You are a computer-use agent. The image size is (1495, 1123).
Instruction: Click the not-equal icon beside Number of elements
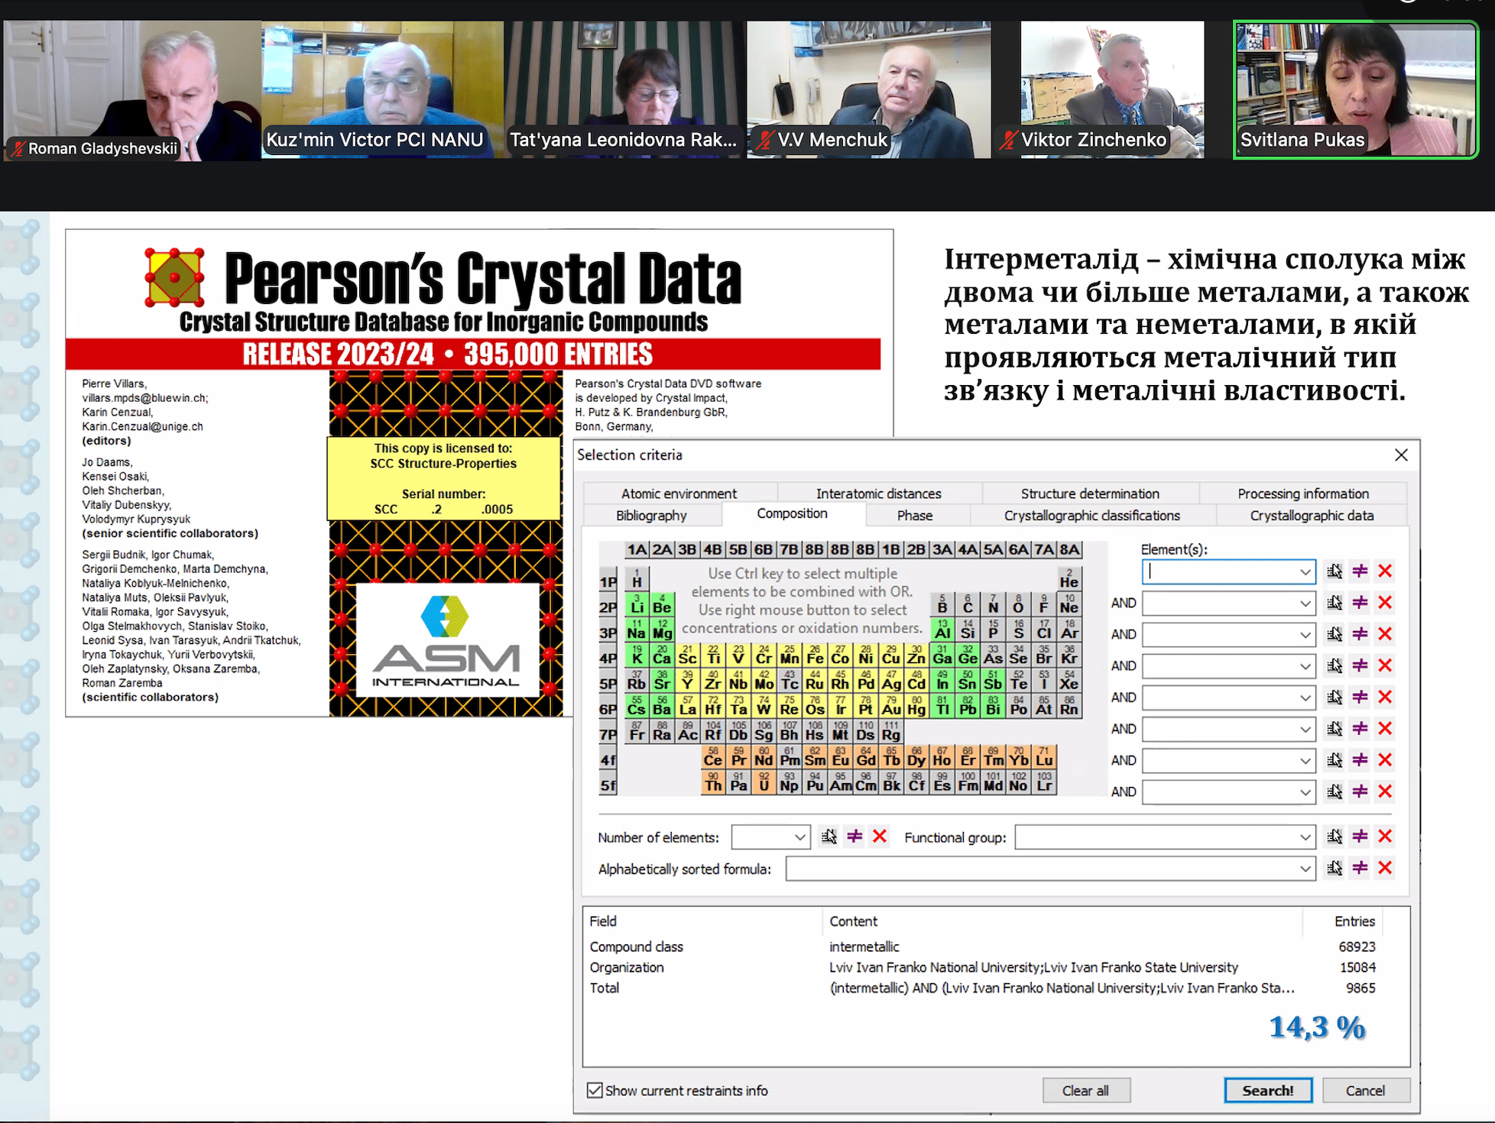pyautogui.click(x=855, y=837)
